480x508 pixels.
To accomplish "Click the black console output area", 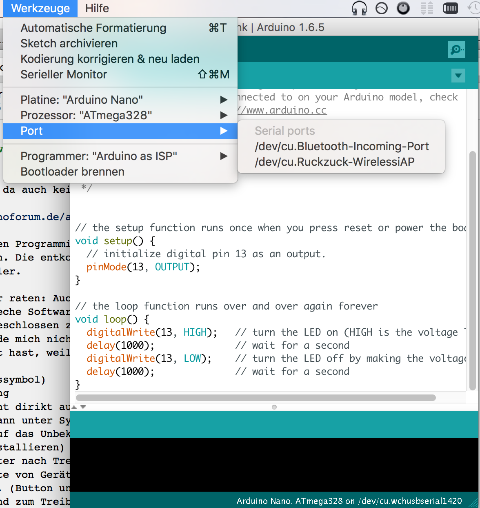I will tap(275, 465).
